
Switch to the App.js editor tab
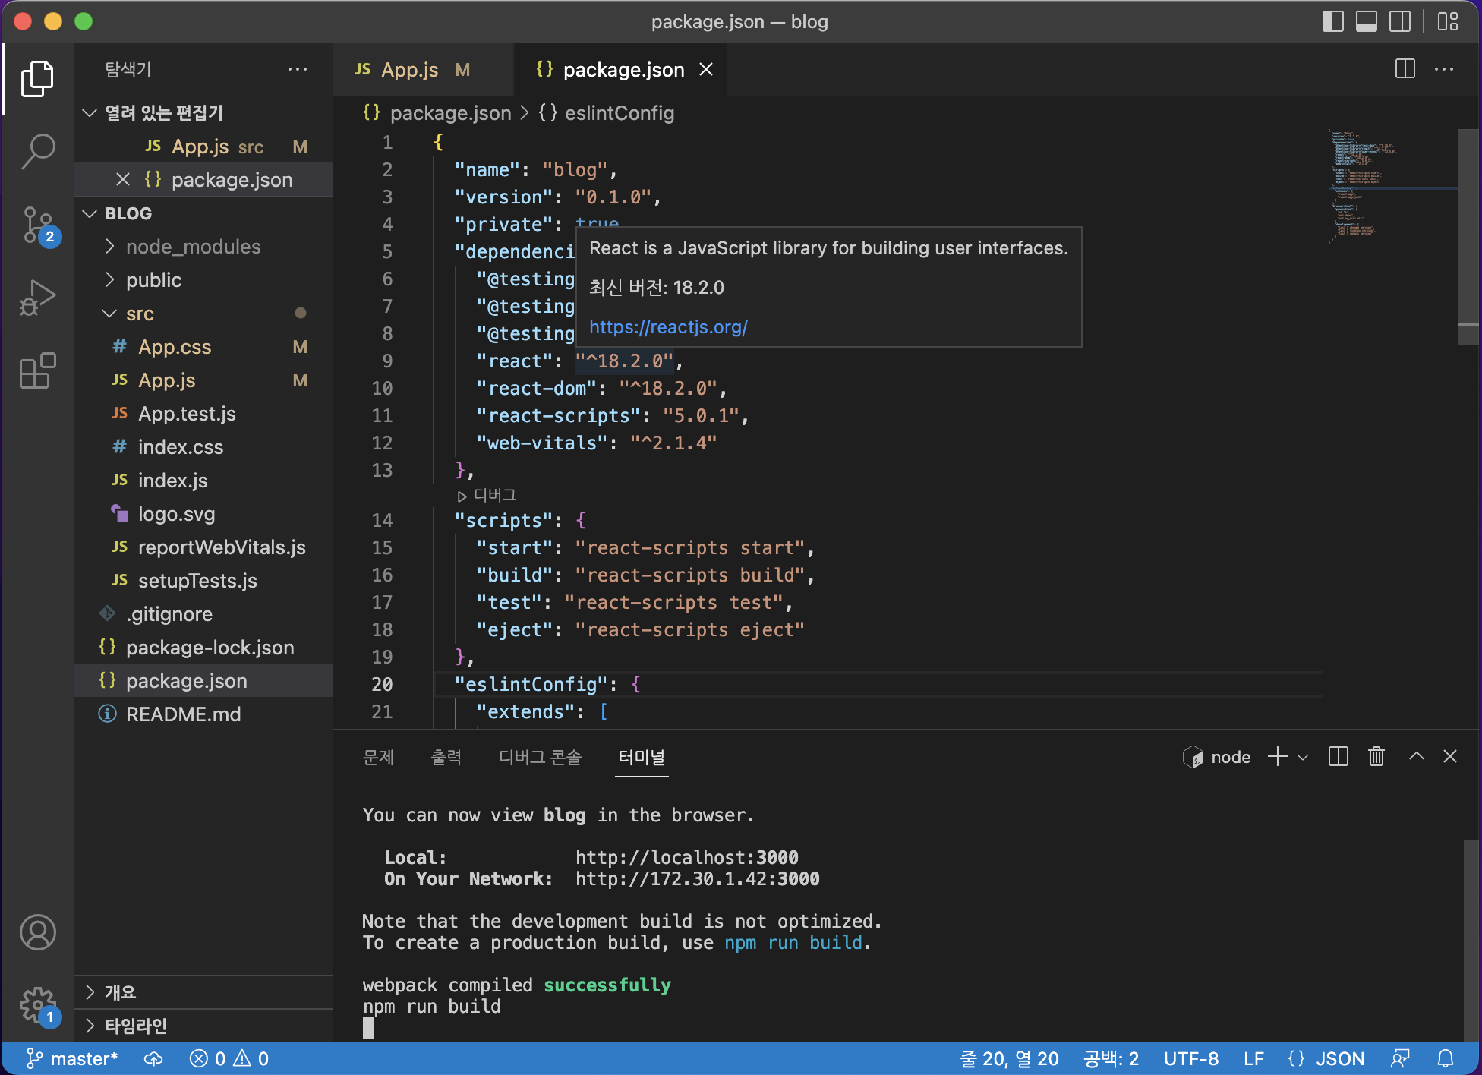coord(410,69)
